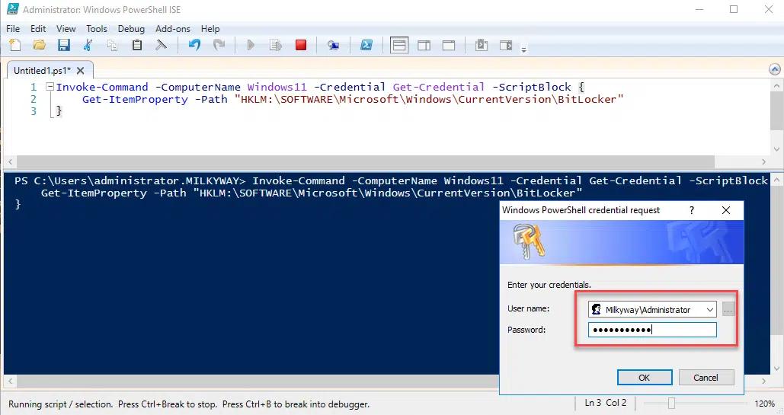
Task: Click the New script toolbar icon
Action: (x=15, y=45)
